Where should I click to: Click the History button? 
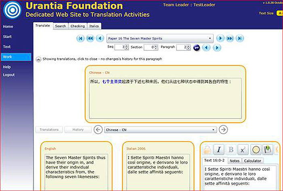coord(78,130)
